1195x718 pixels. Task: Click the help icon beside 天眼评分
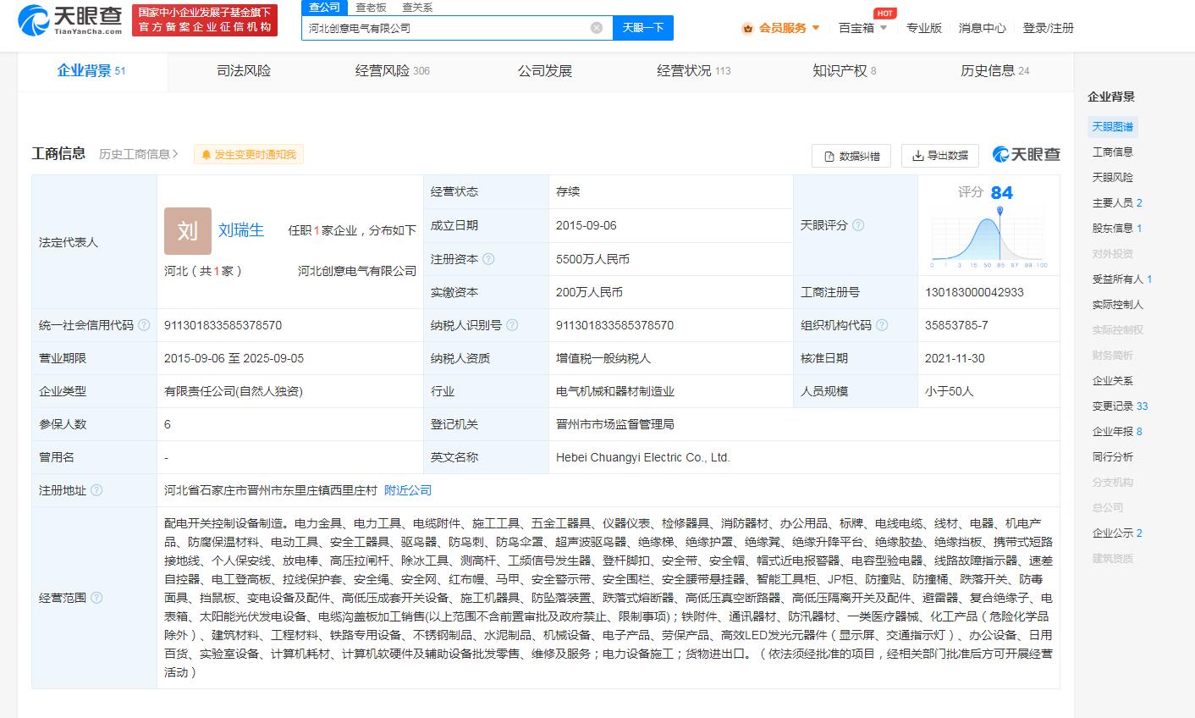click(858, 225)
